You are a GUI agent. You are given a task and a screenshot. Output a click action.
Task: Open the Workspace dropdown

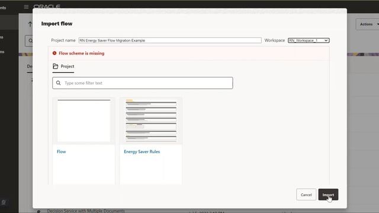tap(309, 40)
